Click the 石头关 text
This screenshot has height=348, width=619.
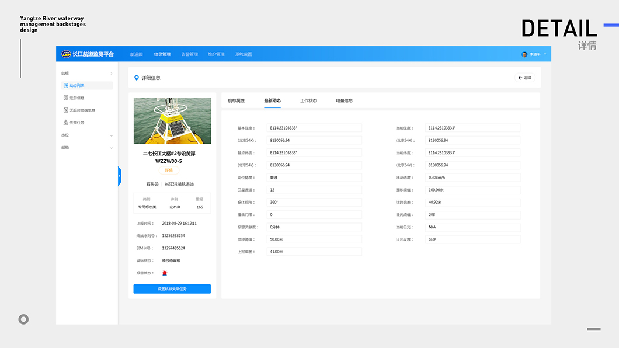152,185
